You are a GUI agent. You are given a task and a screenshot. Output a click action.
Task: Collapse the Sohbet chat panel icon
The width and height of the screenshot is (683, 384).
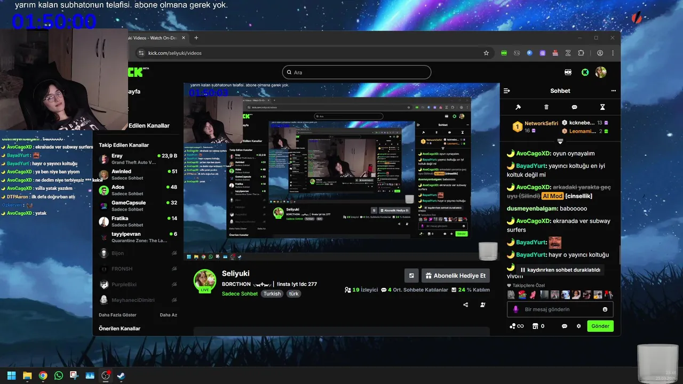pos(506,91)
